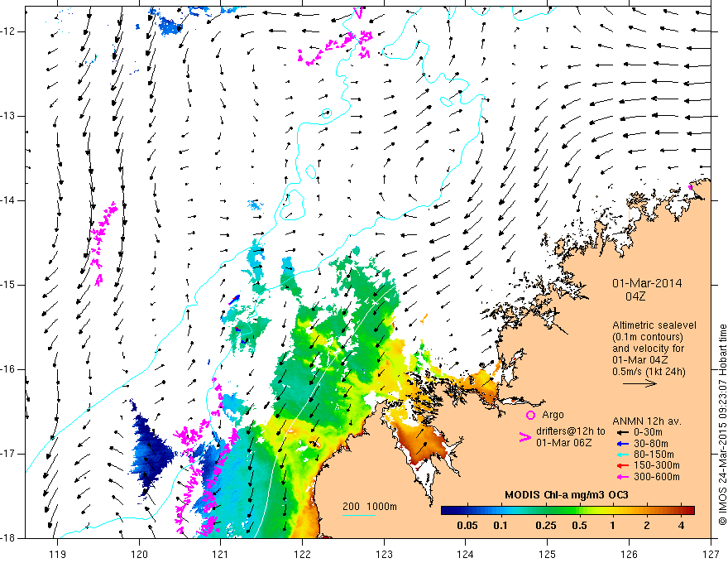728x563 pixels.
Task: Click the '80-150m' depth label
Action: tap(654, 455)
